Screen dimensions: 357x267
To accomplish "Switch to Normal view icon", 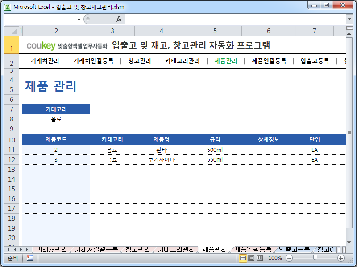I will (243, 258).
